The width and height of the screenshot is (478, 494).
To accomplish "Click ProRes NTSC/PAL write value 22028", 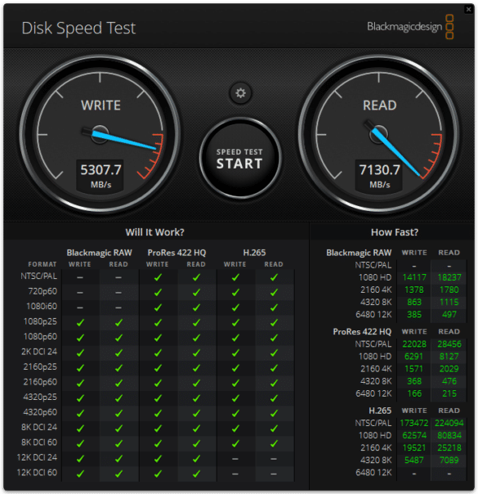I will pyautogui.click(x=414, y=344).
